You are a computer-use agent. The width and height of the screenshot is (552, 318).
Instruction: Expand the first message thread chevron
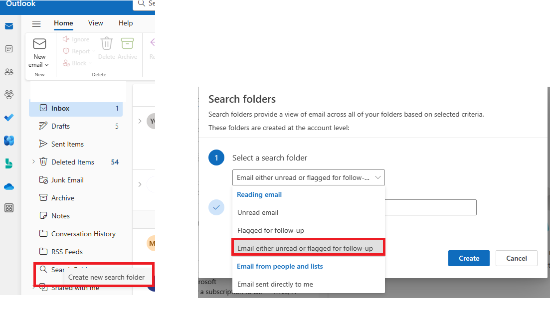[x=140, y=121]
